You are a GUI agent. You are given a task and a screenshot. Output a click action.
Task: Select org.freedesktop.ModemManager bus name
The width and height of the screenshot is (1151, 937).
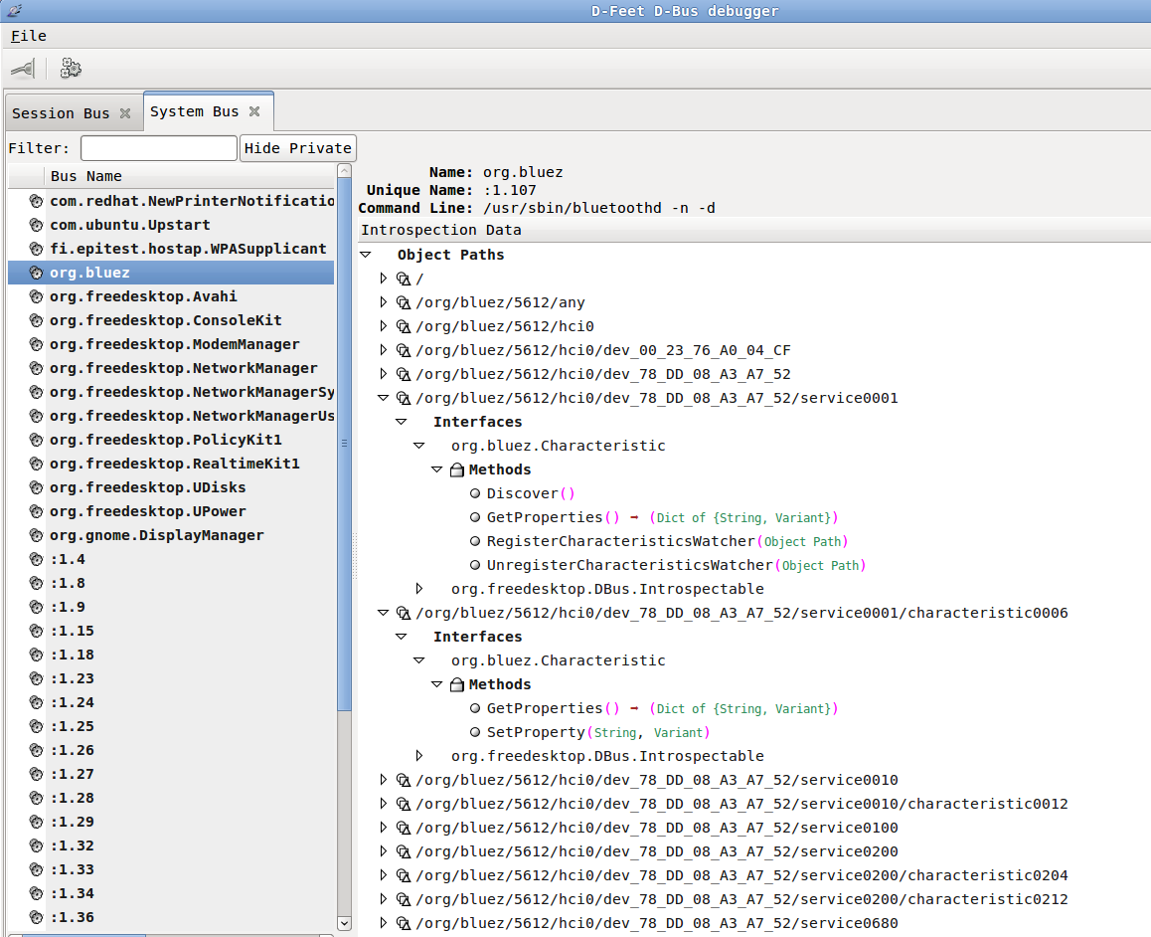[175, 344]
